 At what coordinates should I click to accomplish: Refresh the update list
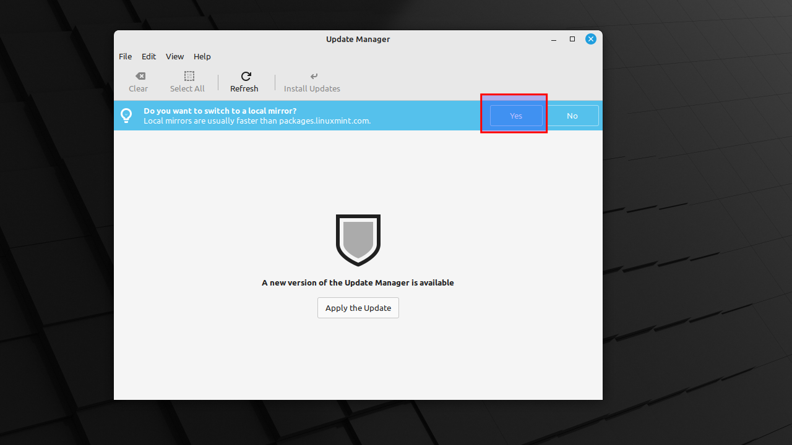245,82
